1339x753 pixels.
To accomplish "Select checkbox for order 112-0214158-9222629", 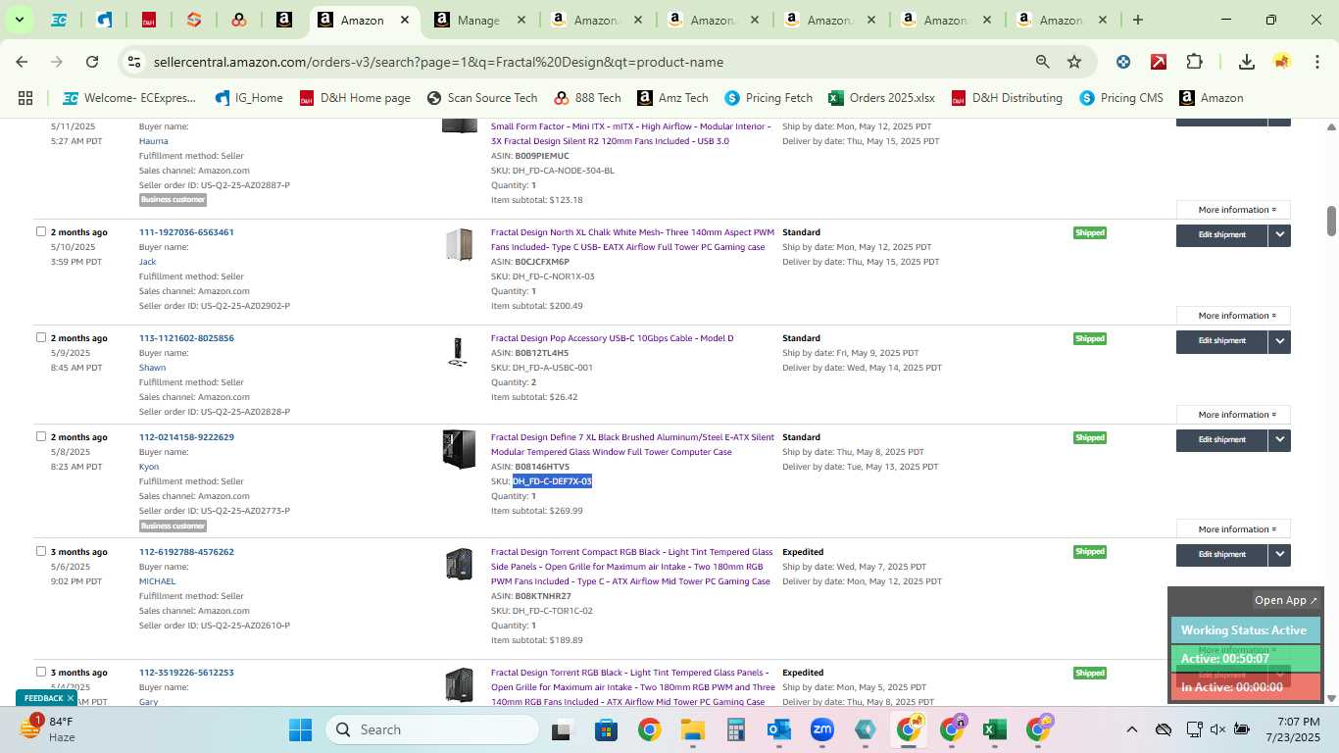I will (x=41, y=437).
